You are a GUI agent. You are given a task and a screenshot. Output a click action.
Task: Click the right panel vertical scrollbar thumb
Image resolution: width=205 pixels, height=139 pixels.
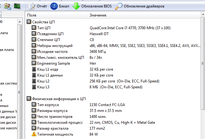[x=203, y=63]
